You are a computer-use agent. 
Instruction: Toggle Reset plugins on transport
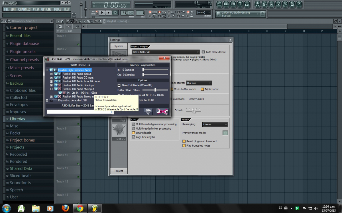(184, 141)
